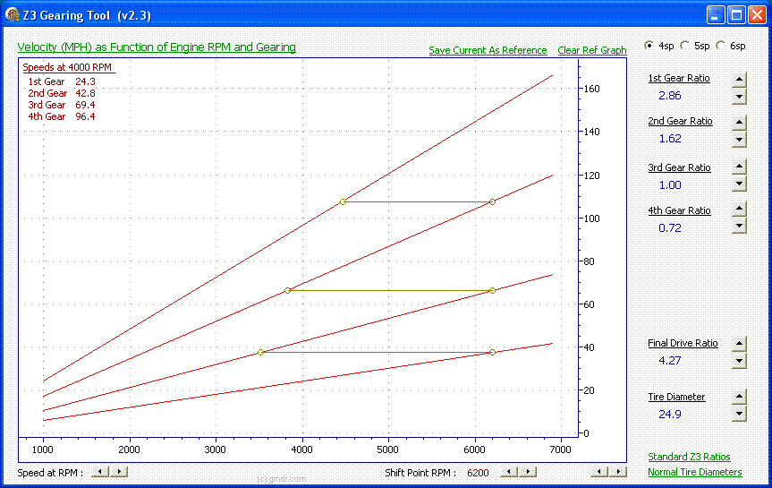
Task: Open Normal Tire Diameters link
Action: [695, 472]
